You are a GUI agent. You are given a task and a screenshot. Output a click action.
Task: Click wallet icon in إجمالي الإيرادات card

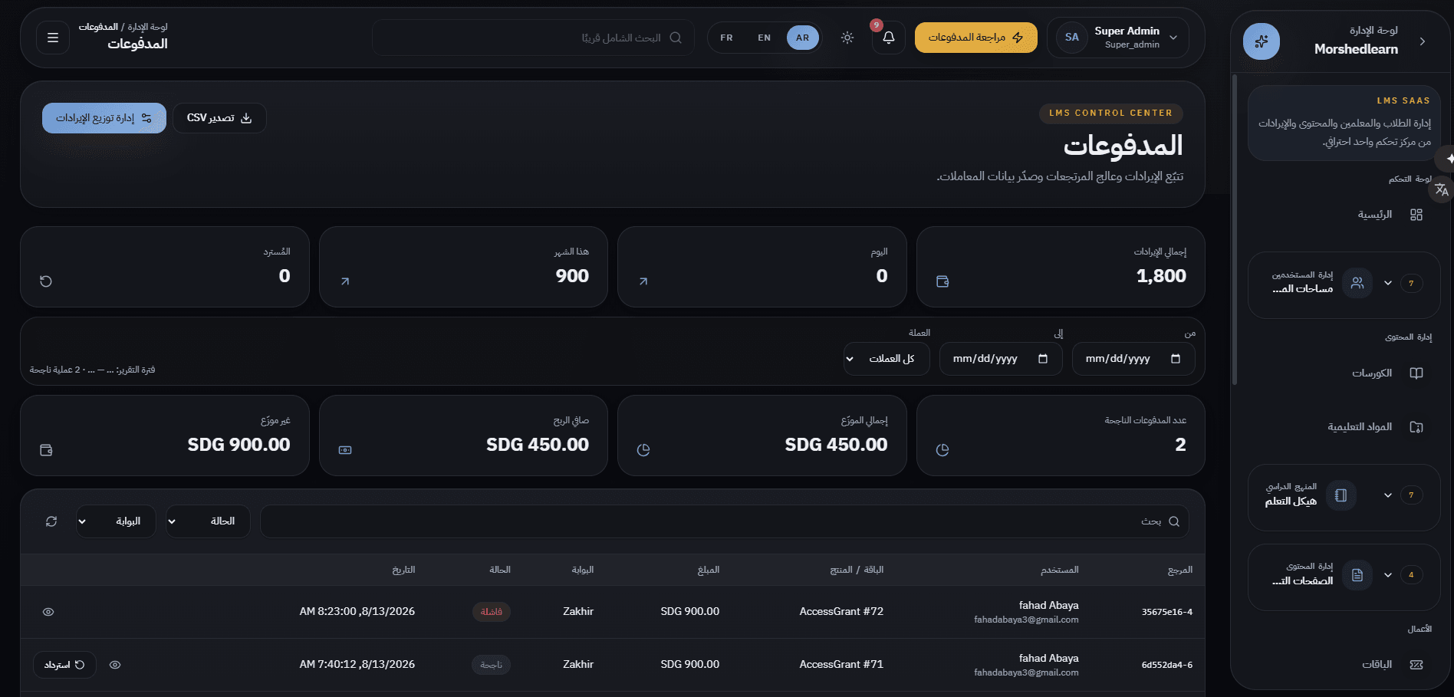[942, 281]
